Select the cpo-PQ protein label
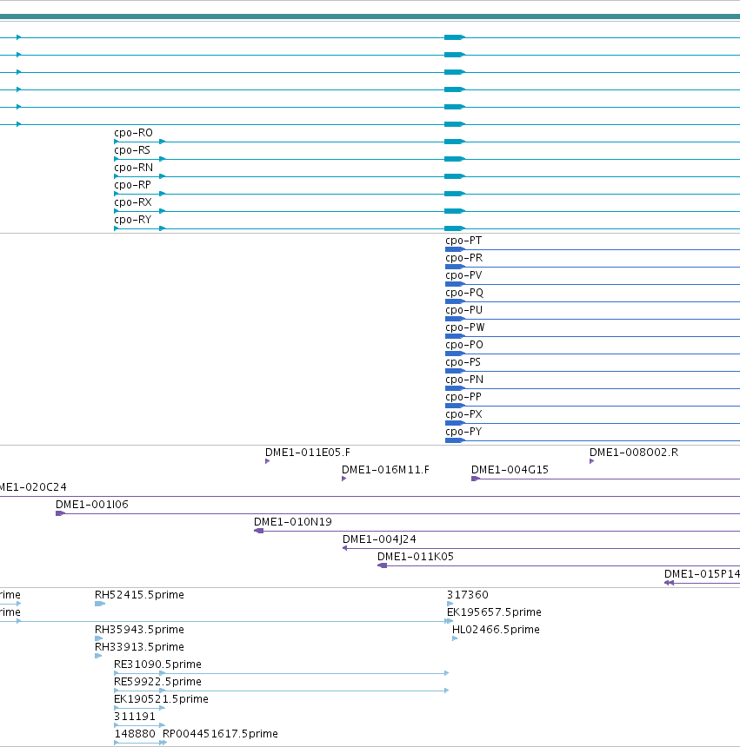Screen dimensions: 740x747 pos(464,293)
